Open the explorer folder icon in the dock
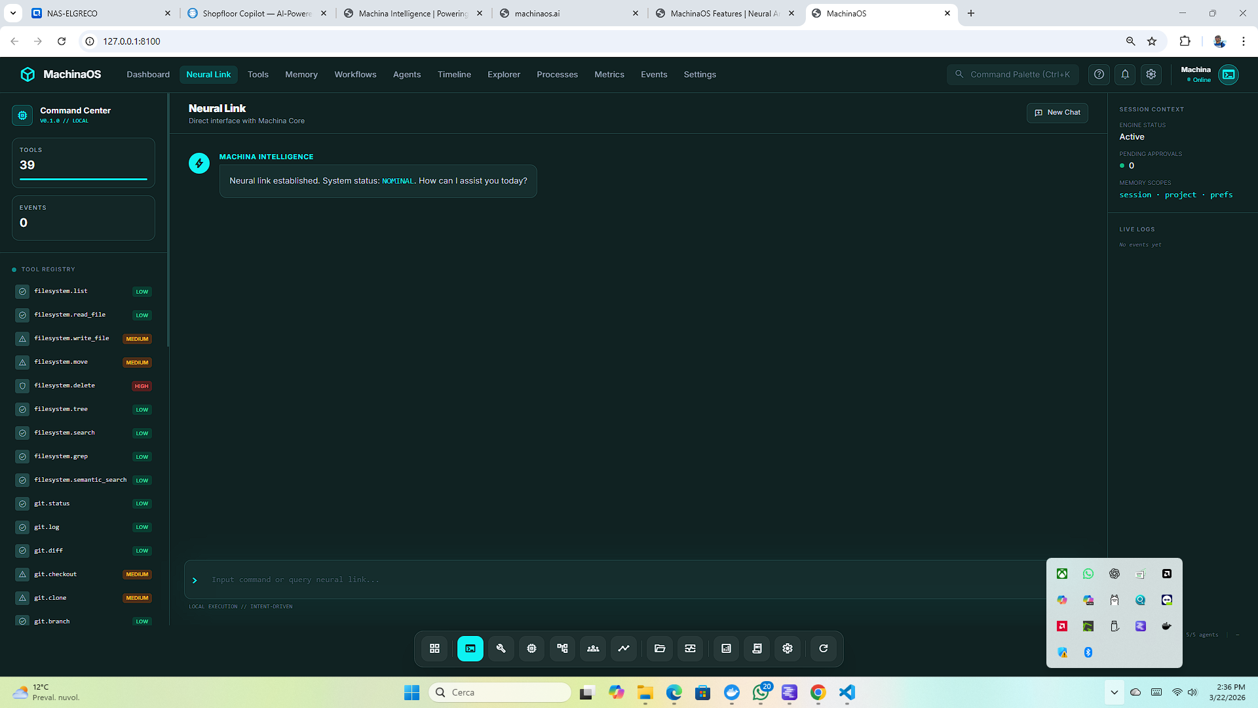The image size is (1258, 708). click(x=660, y=648)
